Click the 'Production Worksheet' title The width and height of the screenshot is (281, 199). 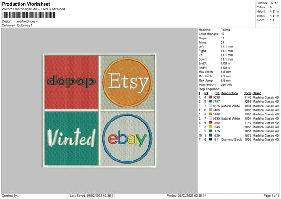coord(26,4)
